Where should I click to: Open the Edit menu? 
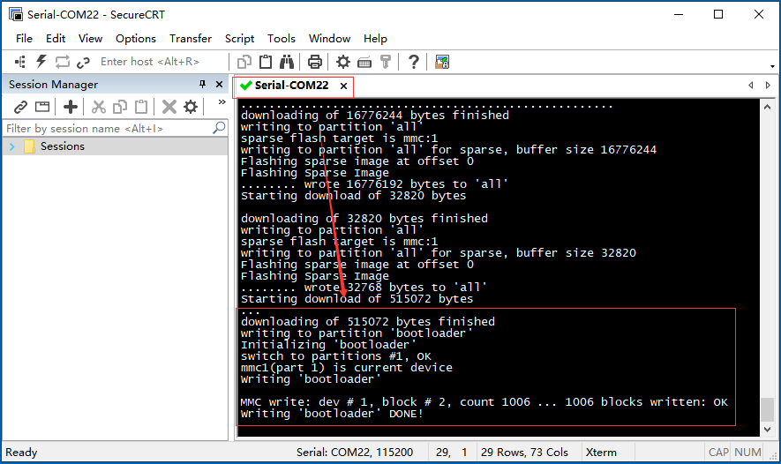coord(56,38)
